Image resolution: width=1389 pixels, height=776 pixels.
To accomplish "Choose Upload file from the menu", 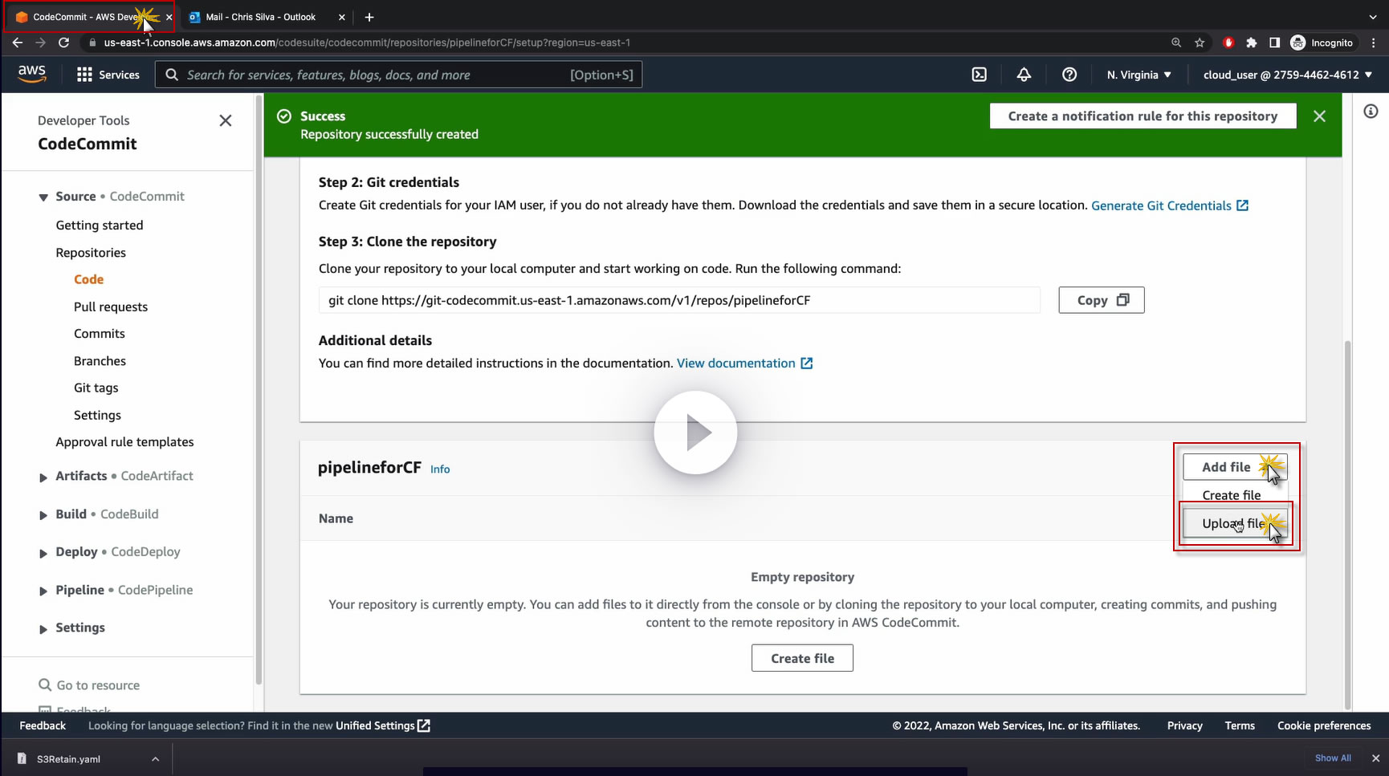I will click(1235, 523).
